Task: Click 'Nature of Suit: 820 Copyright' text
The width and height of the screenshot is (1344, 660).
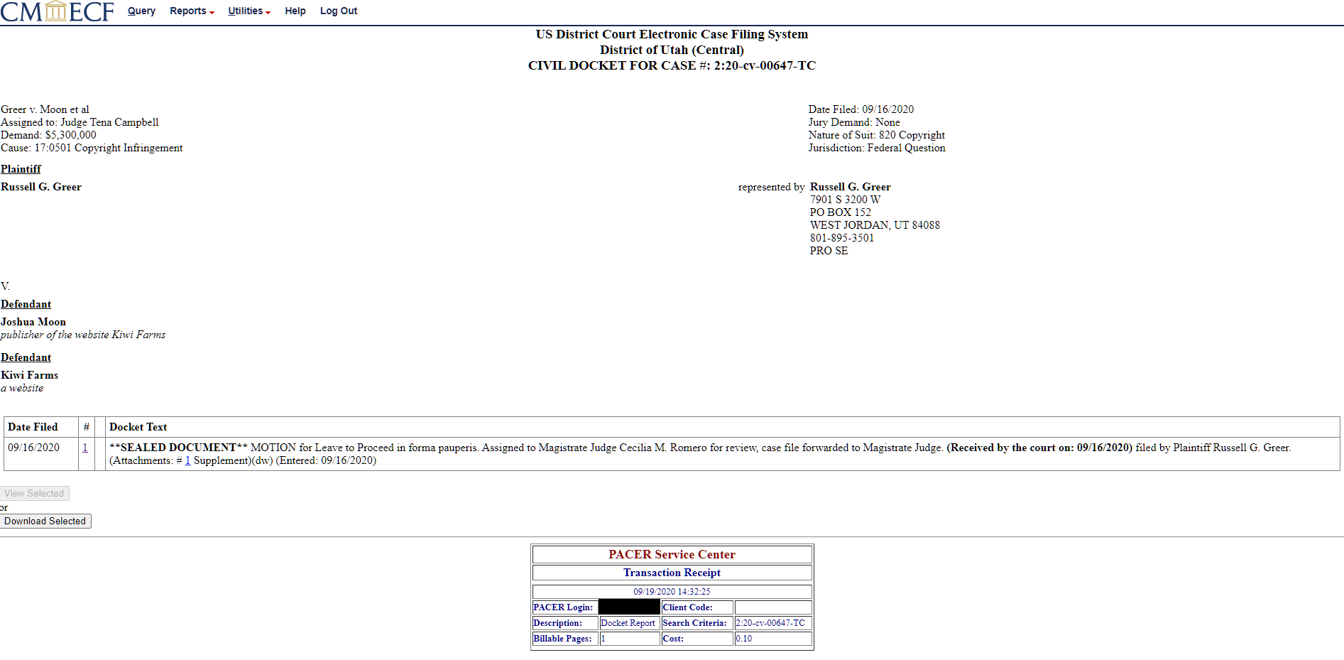Action: click(x=877, y=135)
